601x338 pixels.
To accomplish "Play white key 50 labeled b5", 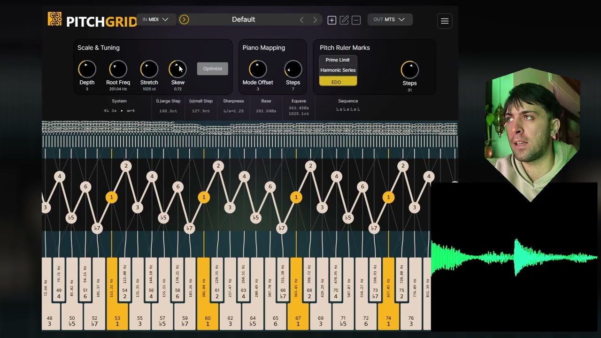I will [72, 319].
